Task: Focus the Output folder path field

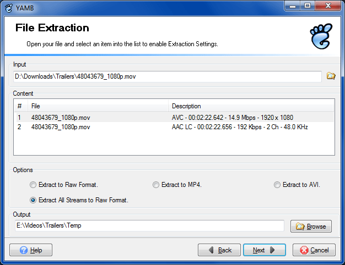Action: pyautogui.click(x=149, y=225)
